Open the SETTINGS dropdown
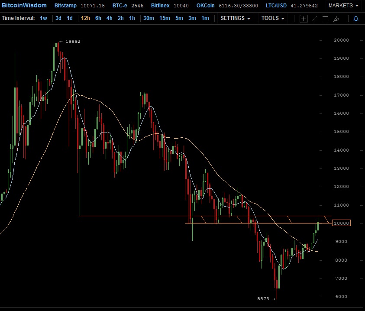Image resolution: width=365 pixels, height=311 pixels. pyautogui.click(x=236, y=18)
